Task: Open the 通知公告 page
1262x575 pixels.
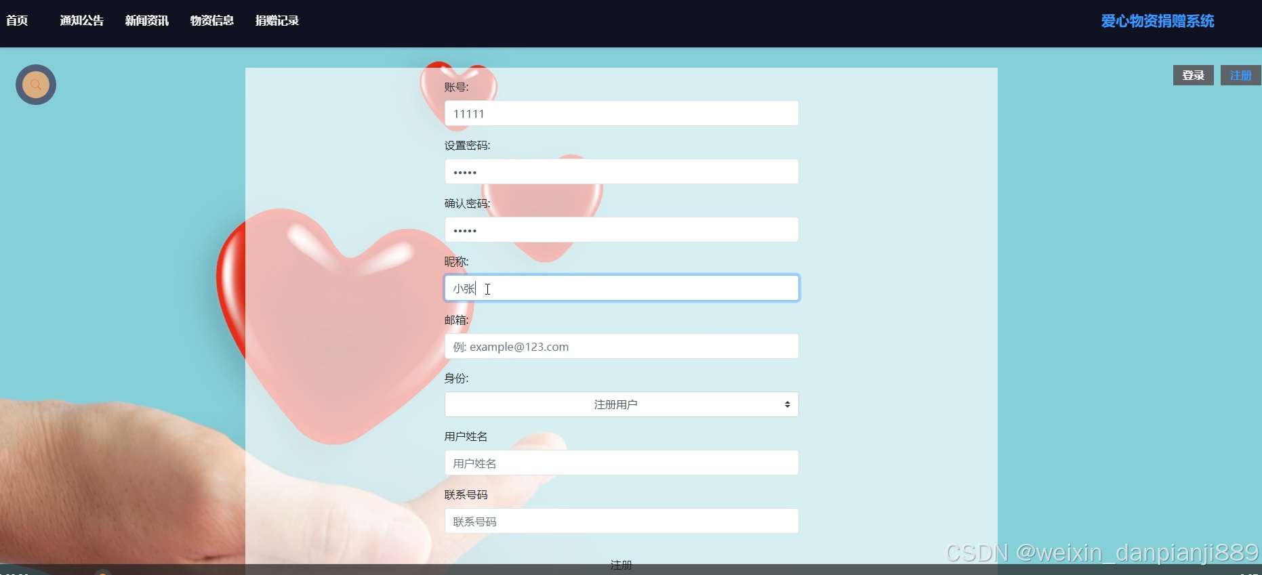Action: pyautogui.click(x=82, y=20)
